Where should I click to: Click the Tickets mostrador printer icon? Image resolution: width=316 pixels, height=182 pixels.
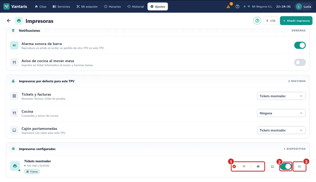click(15, 166)
